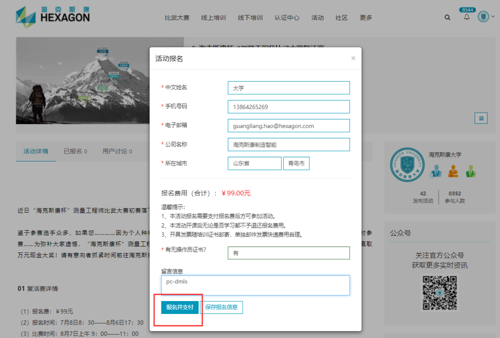
Task: Open the 线上培训 menu item
Action: coord(213,17)
